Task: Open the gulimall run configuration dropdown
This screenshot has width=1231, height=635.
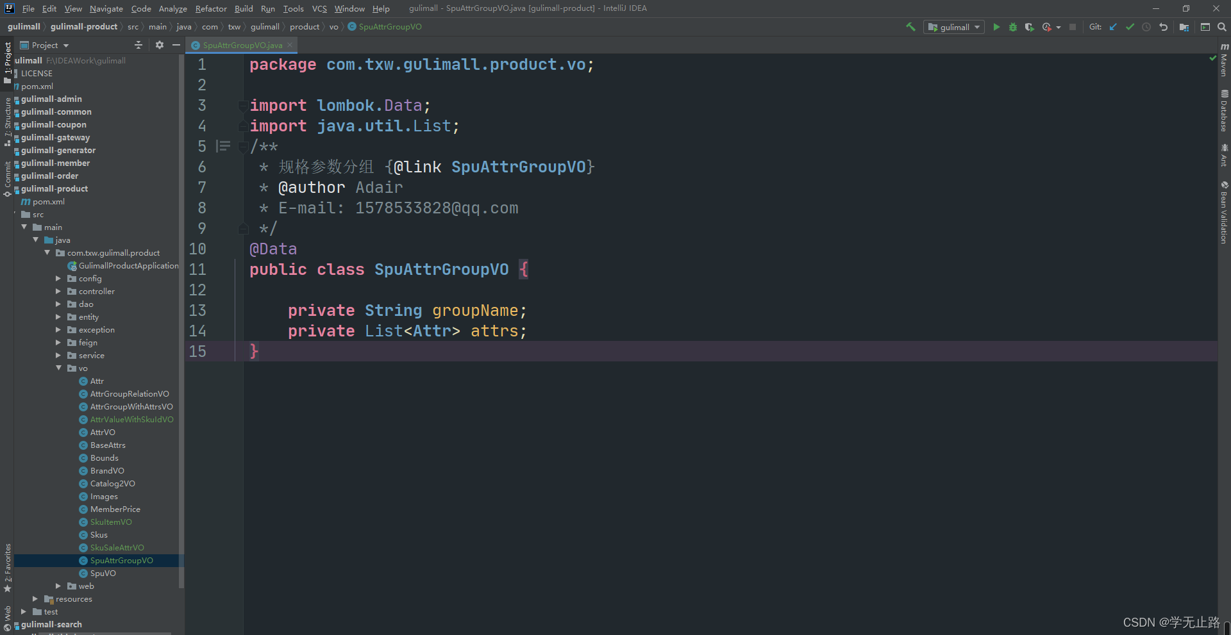Action: tap(954, 27)
